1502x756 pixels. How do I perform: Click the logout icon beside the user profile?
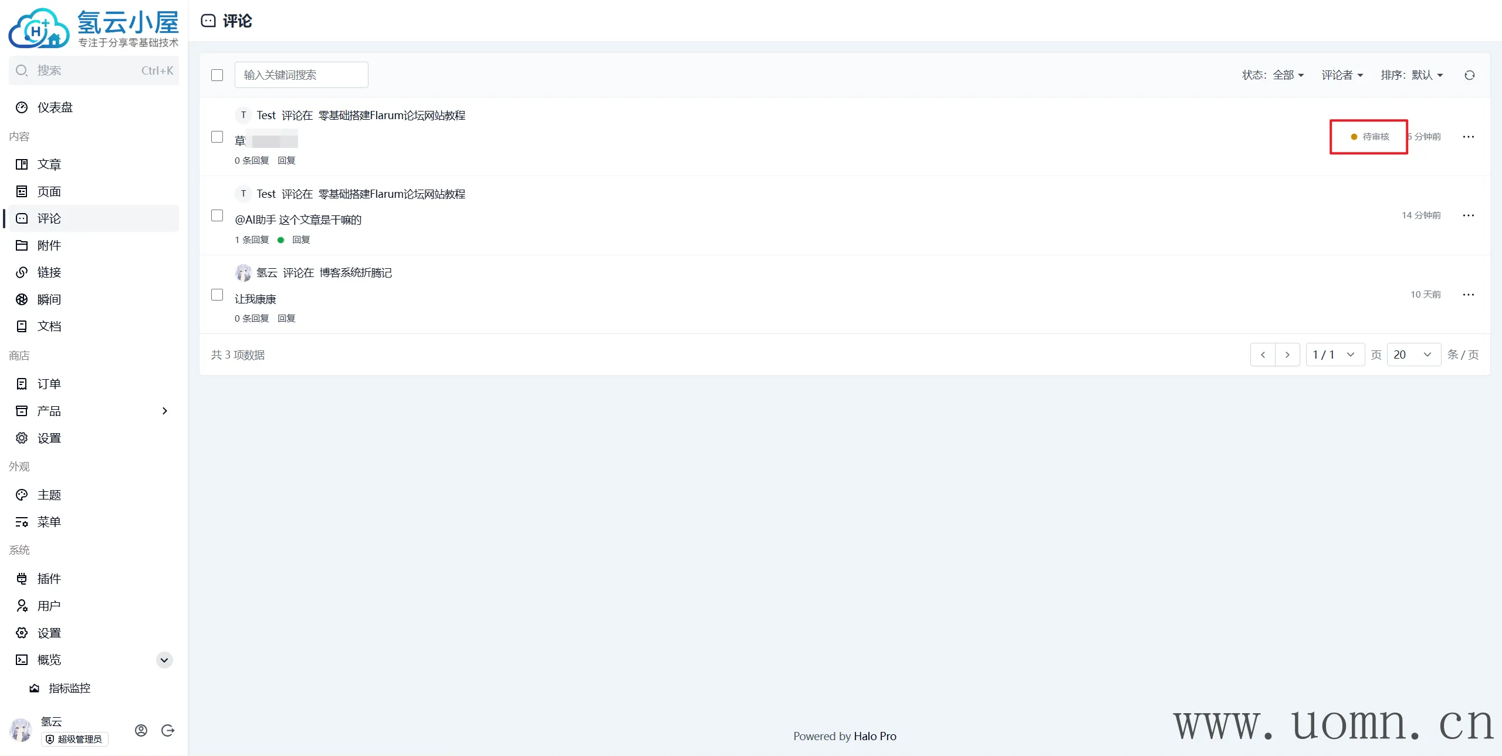point(168,730)
